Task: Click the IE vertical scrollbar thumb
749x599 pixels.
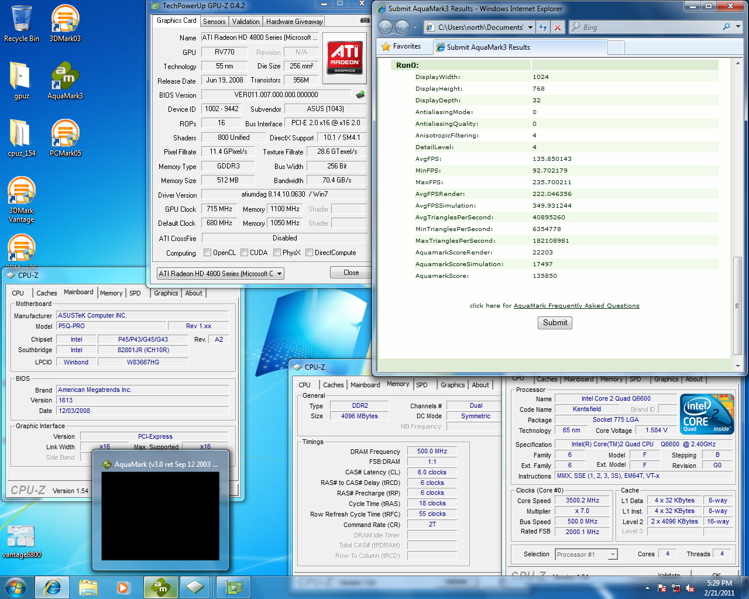Action: click(737, 306)
